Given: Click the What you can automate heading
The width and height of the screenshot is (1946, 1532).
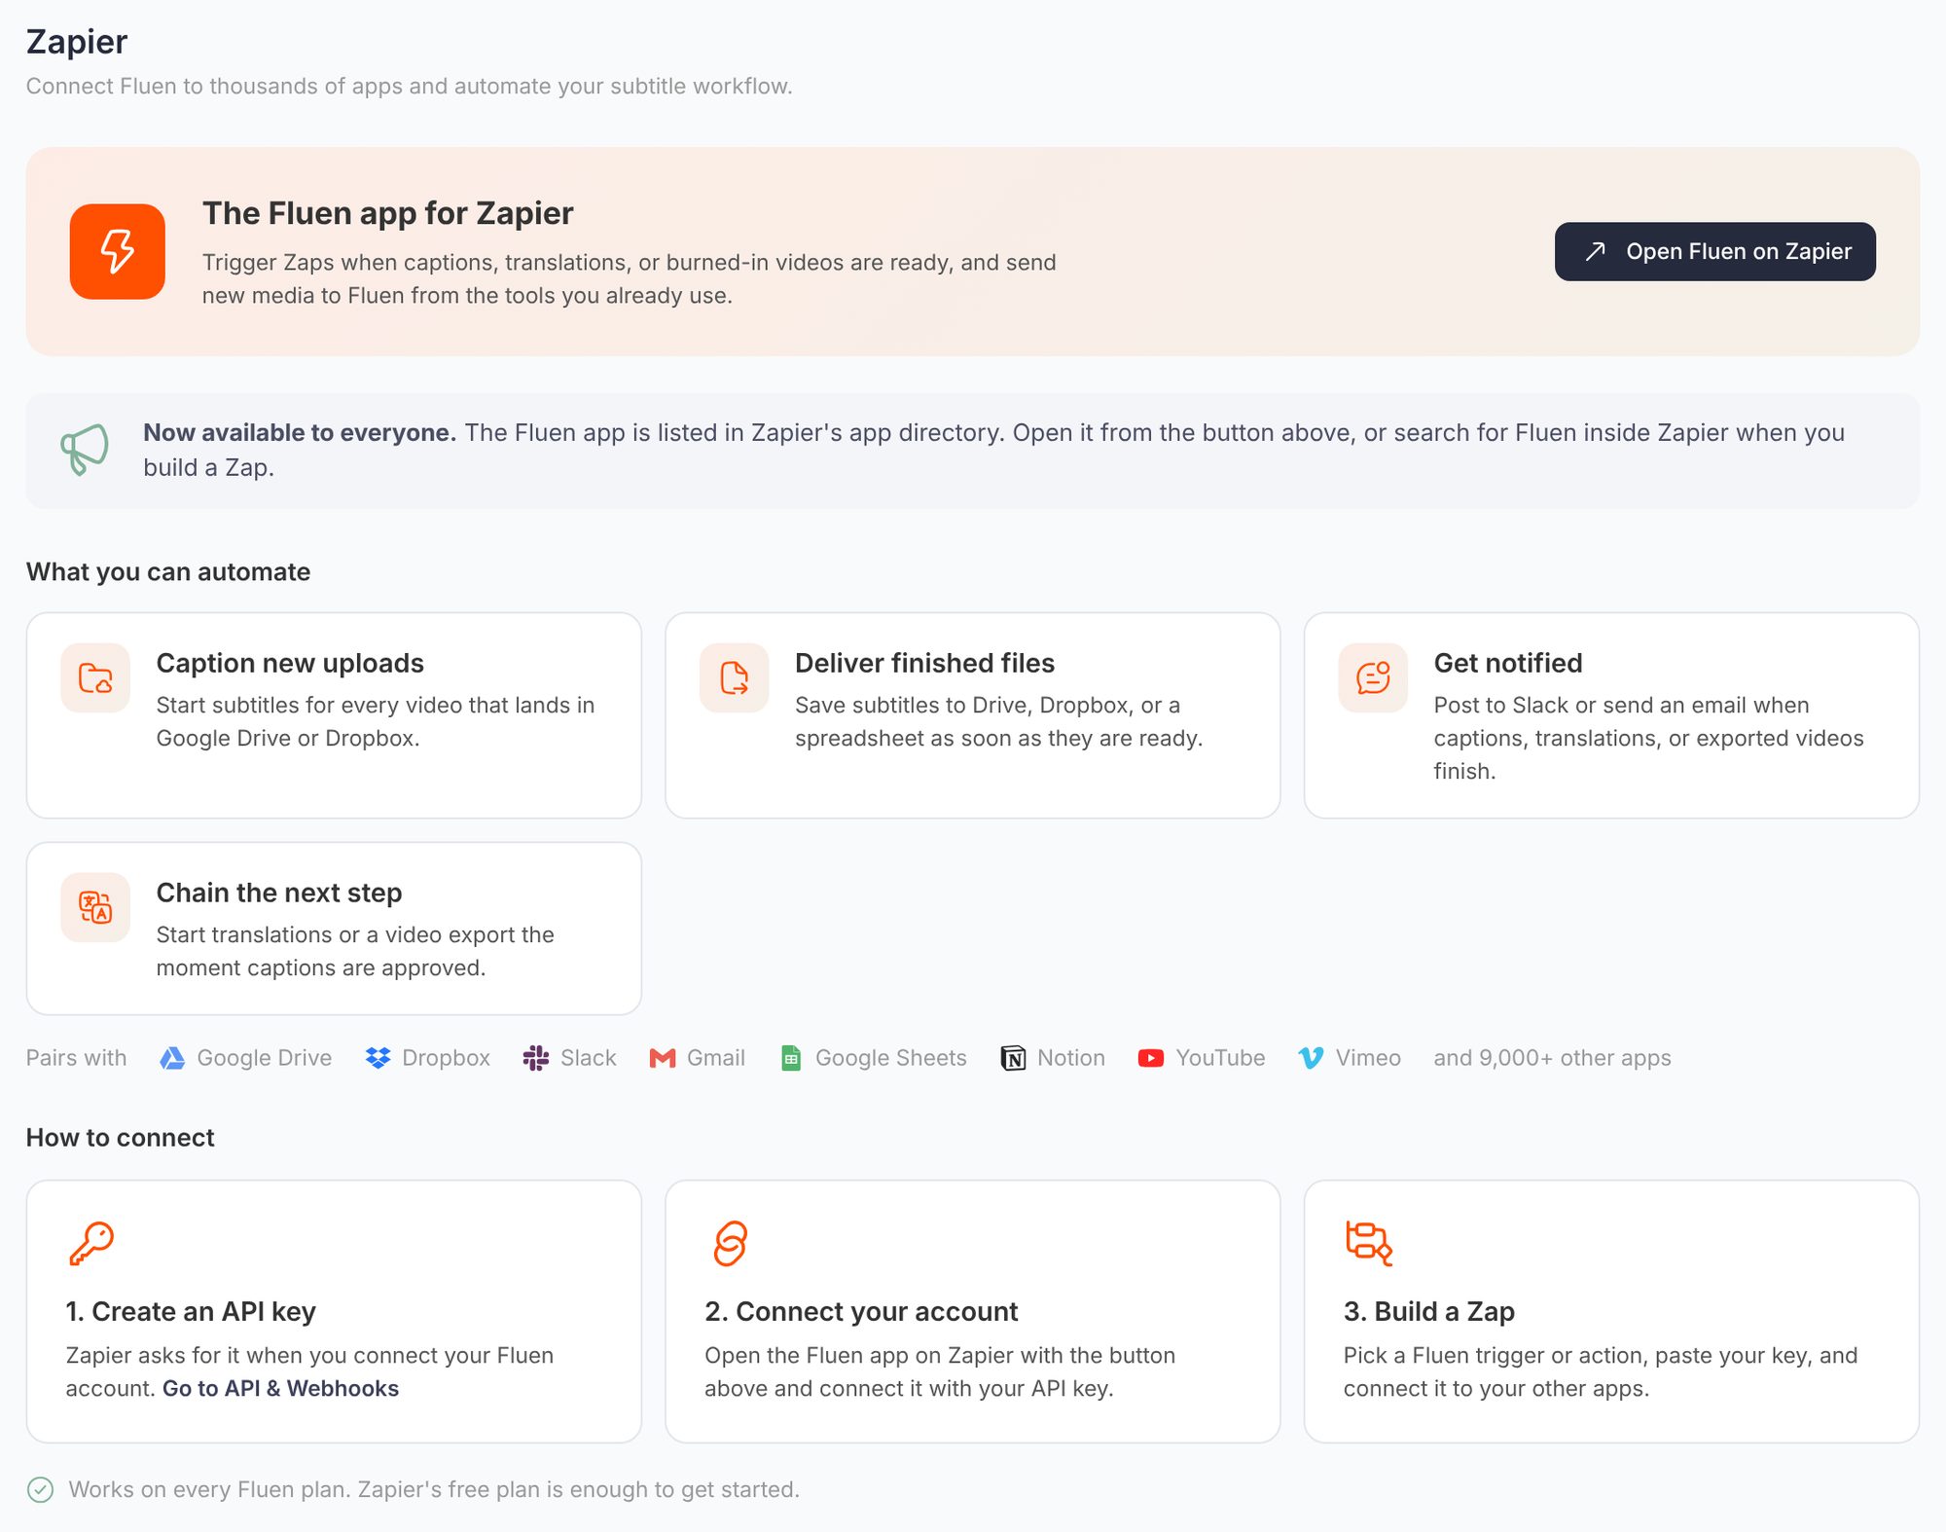Looking at the screenshot, I should [x=168, y=571].
